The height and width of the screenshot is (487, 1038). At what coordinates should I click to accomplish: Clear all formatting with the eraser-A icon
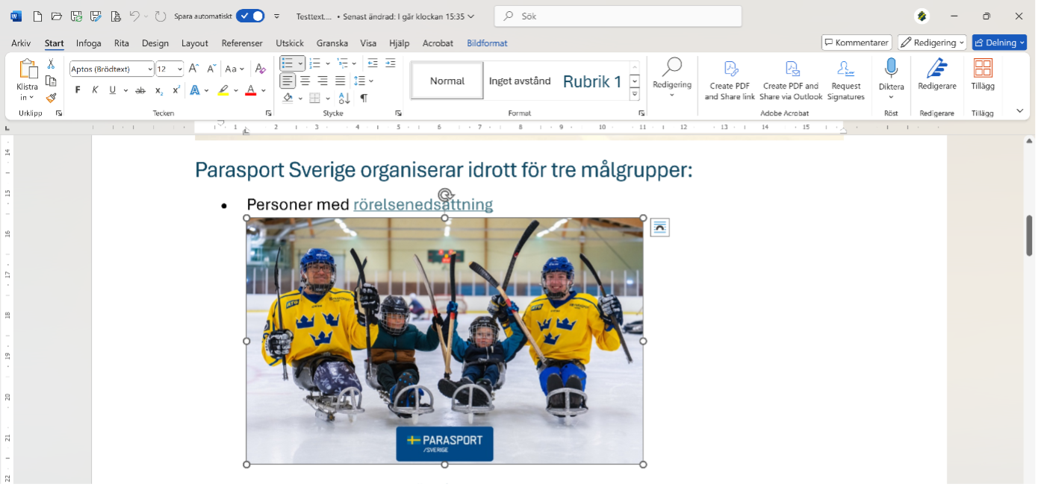pos(260,69)
